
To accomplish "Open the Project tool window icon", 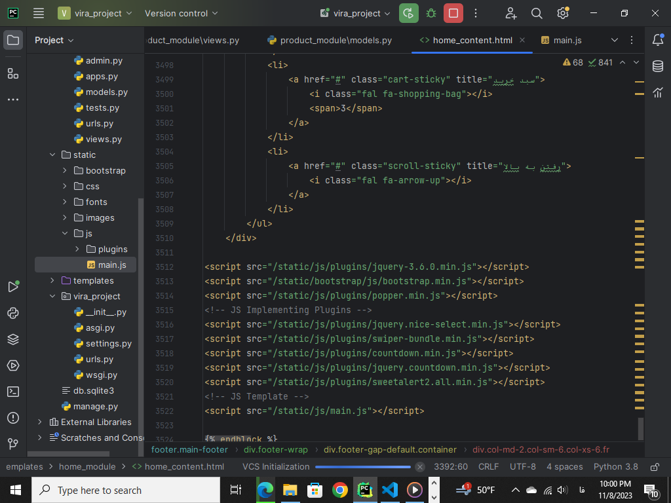I will tap(13, 40).
